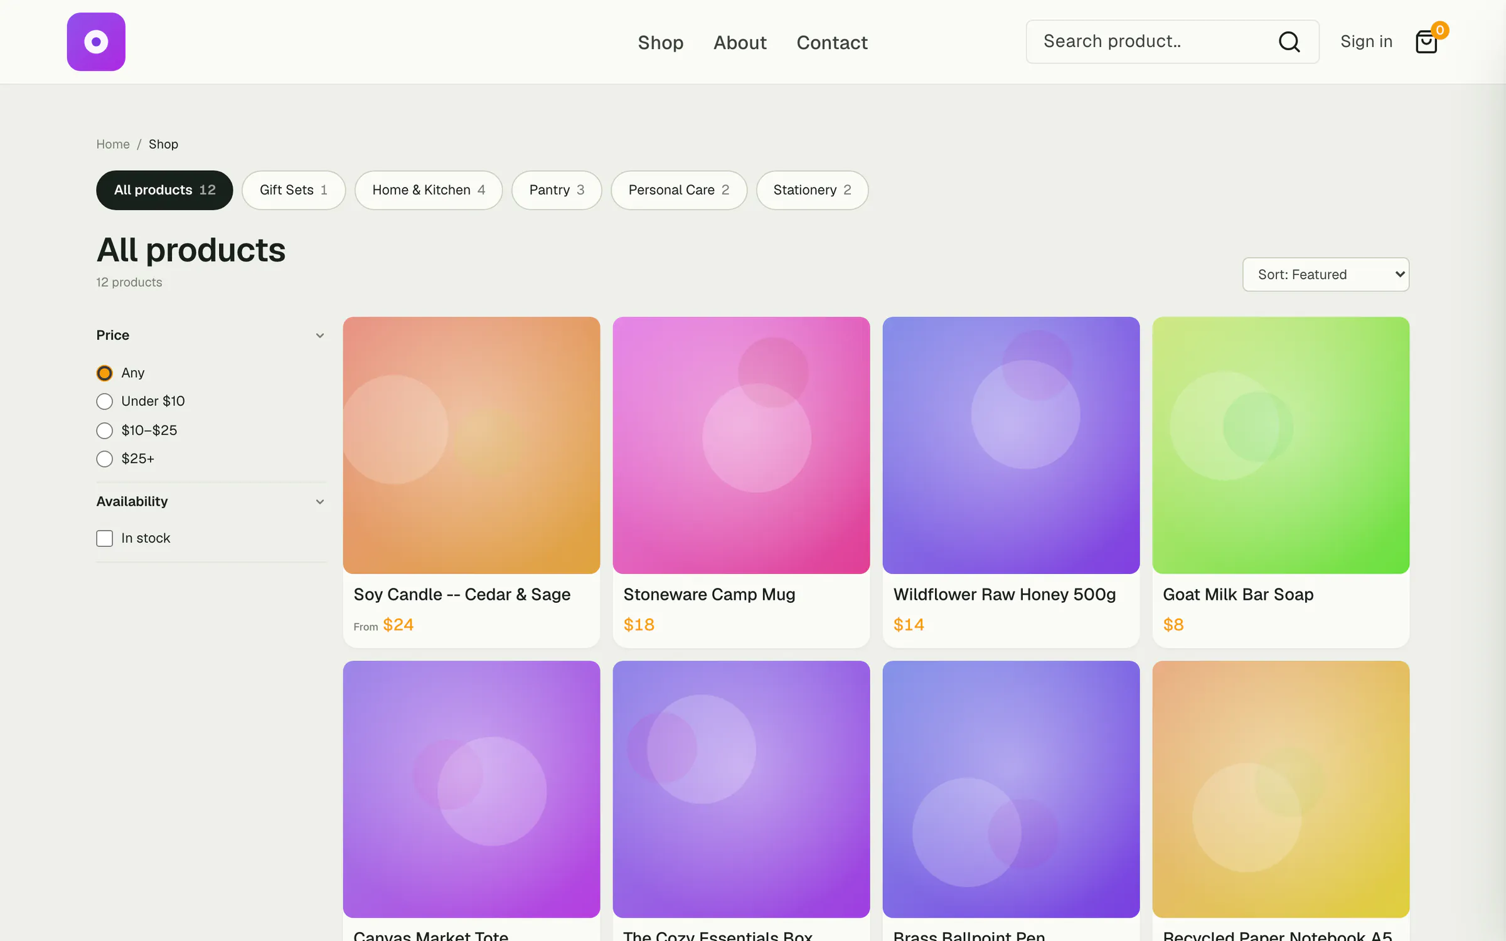The height and width of the screenshot is (941, 1506).
Task: Open the Canvas Market Tote image
Action: (x=471, y=789)
